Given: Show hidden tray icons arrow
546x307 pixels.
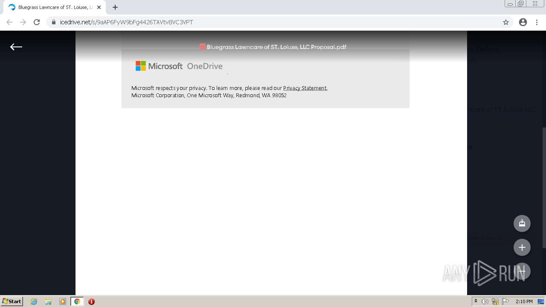Looking at the screenshot, I should [x=476, y=301].
